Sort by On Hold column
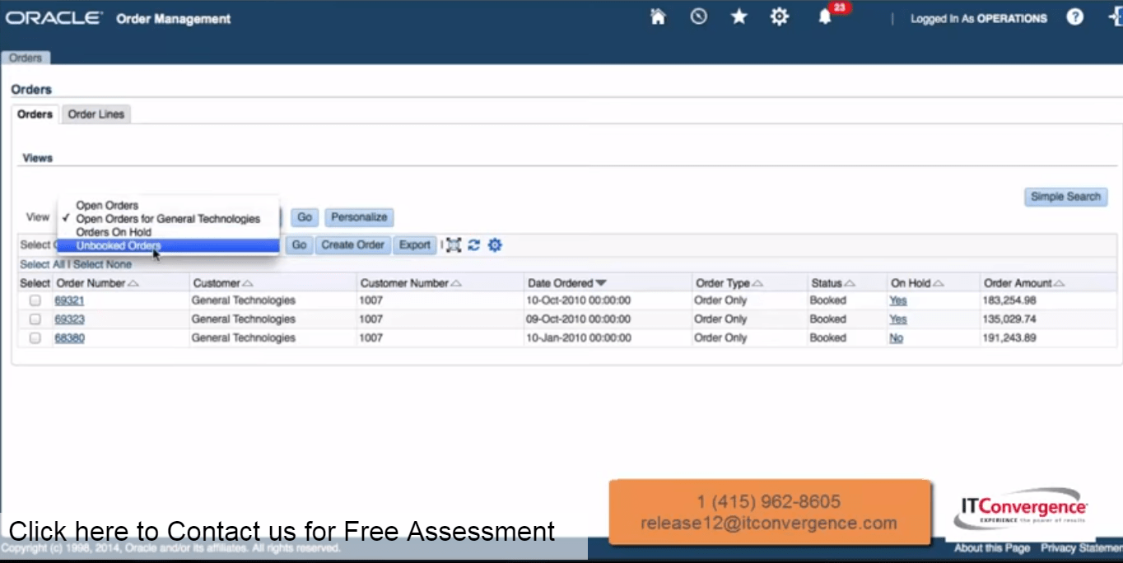 (917, 283)
